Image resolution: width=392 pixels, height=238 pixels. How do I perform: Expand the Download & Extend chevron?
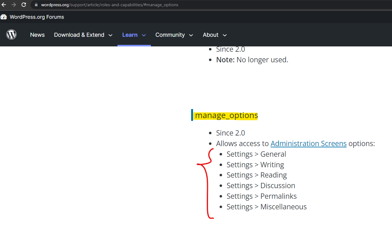pos(110,35)
